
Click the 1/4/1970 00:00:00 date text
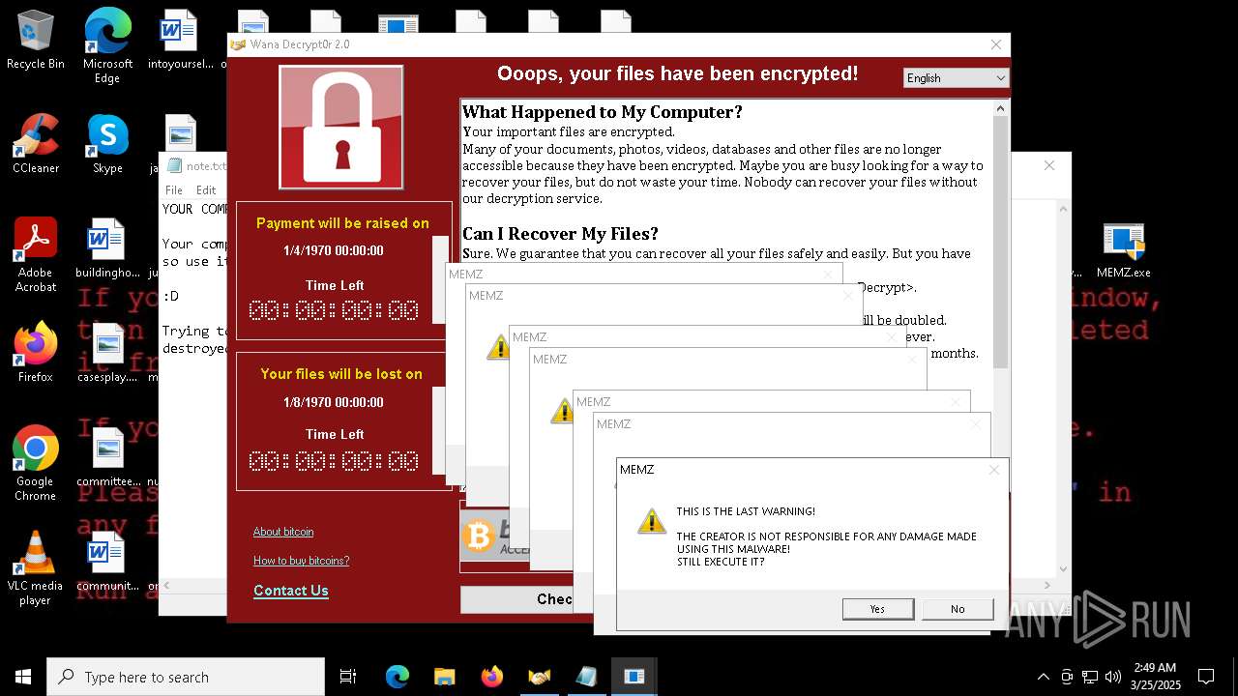[334, 250]
